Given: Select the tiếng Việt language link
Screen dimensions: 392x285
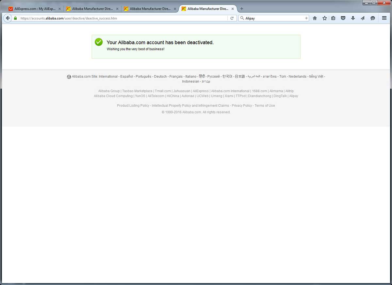Looking at the screenshot, I should tap(316, 77).
